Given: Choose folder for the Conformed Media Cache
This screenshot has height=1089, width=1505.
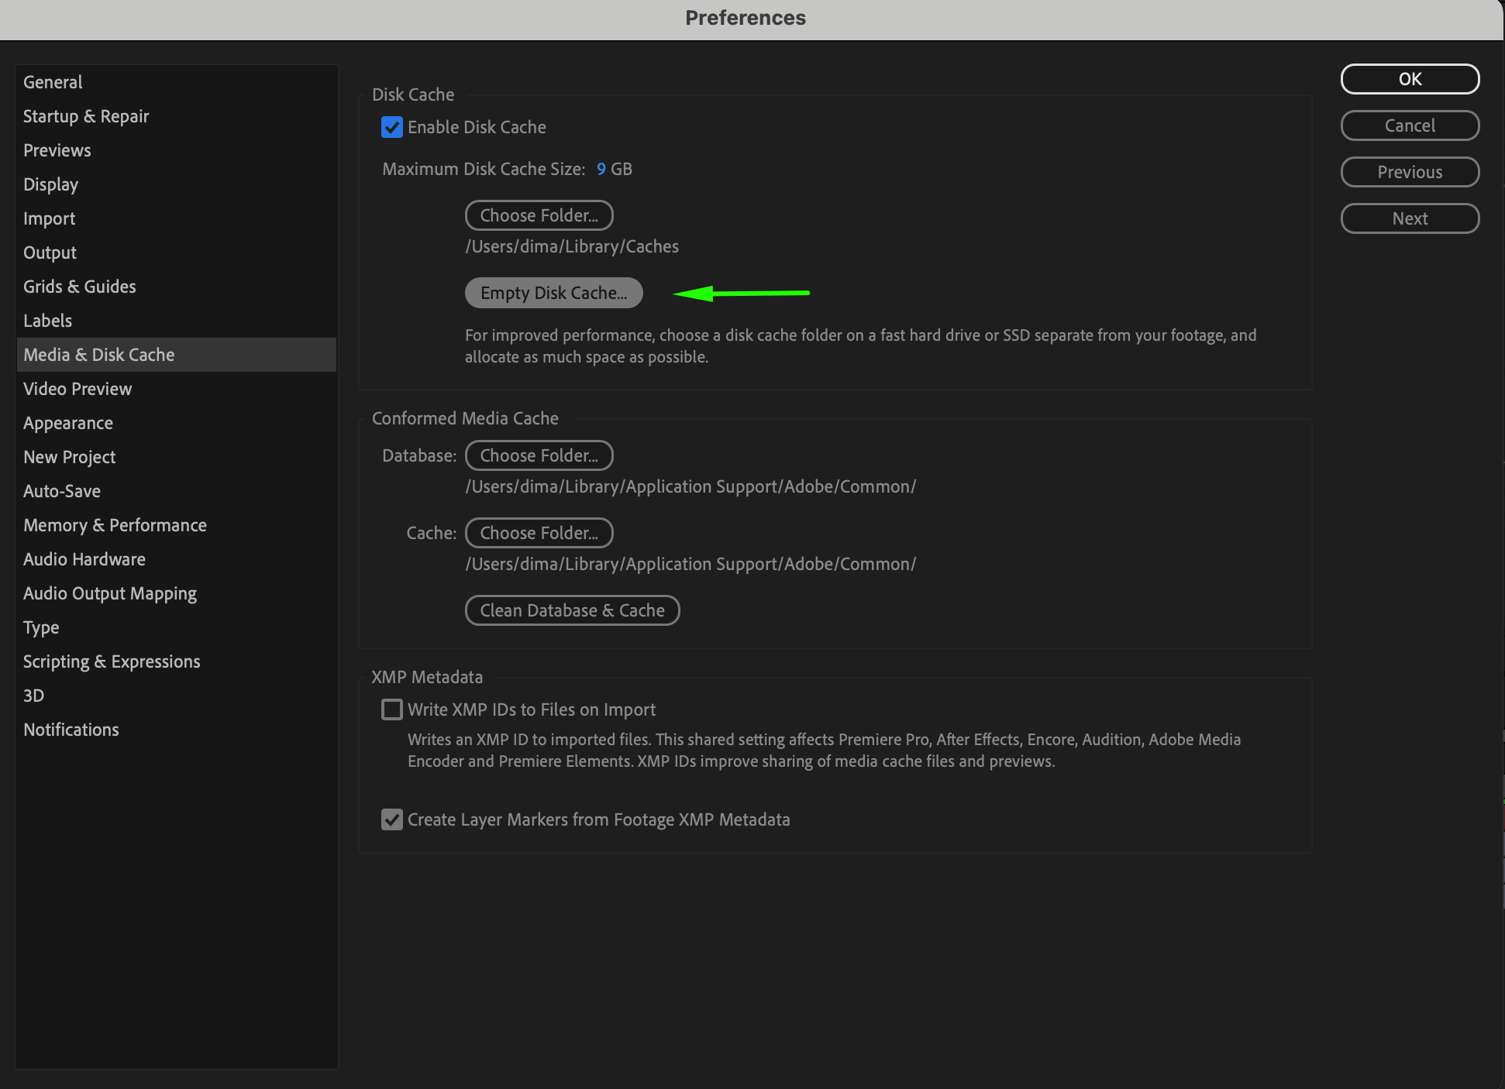Looking at the screenshot, I should click(x=539, y=533).
